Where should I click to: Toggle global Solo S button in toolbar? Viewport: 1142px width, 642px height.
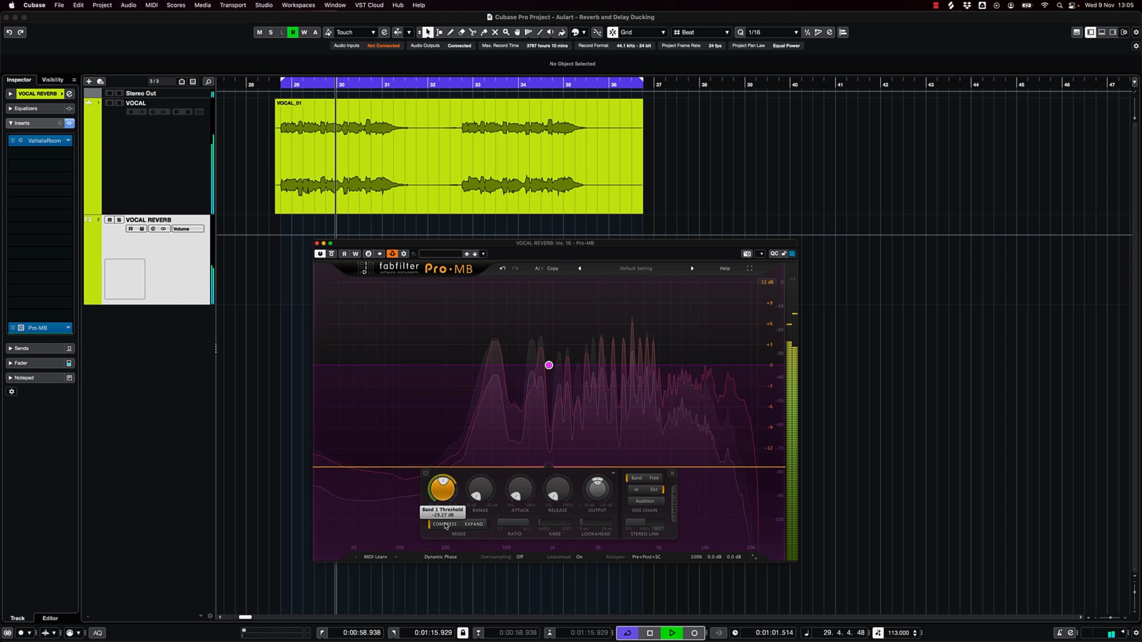(x=270, y=32)
